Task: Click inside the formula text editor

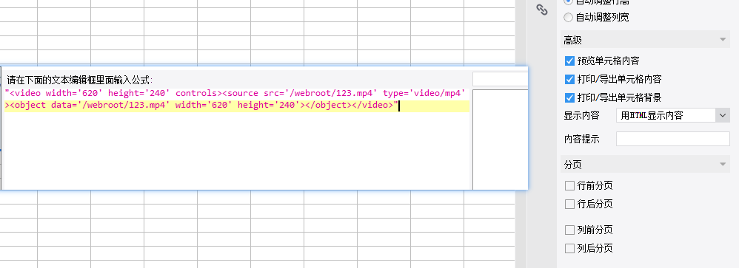Action: tap(237, 139)
